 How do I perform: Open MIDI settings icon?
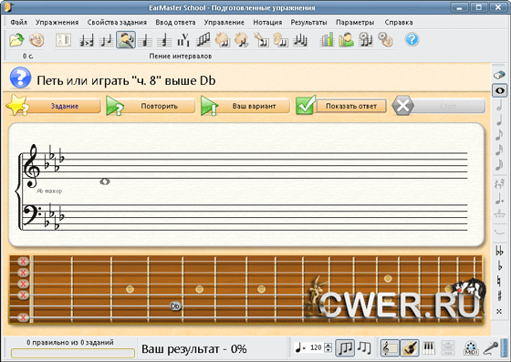470,348
